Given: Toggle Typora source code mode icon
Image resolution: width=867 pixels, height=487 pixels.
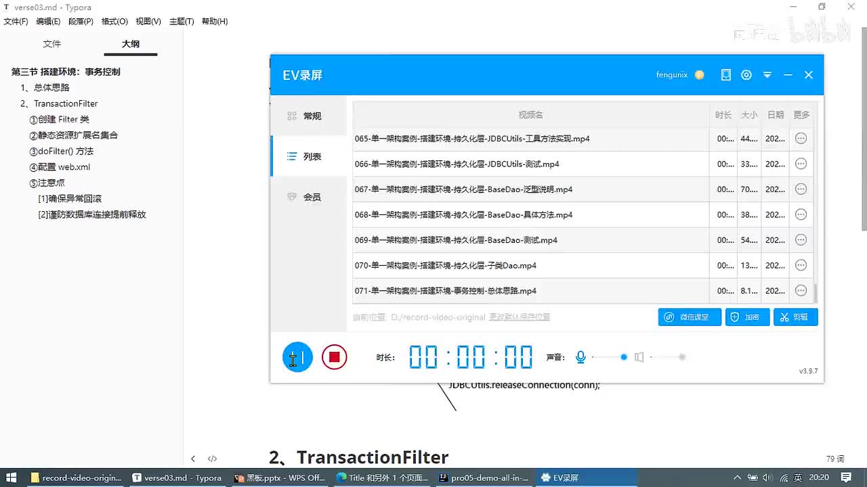Looking at the screenshot, I should click(212, 459).
